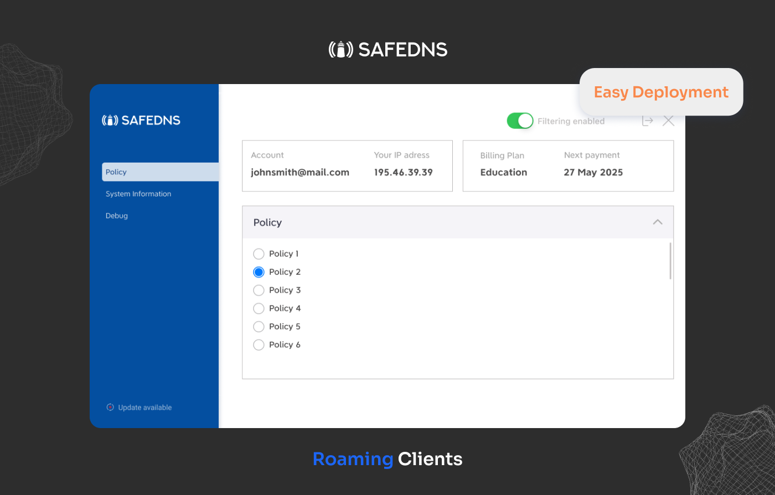Choose Policy 6 as the active policy
The height and width of the screenshot is (495, 775).
tap(258, 345)
